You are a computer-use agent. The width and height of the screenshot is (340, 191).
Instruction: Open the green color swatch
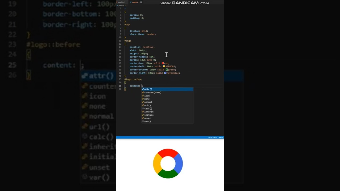click(167, 70)
